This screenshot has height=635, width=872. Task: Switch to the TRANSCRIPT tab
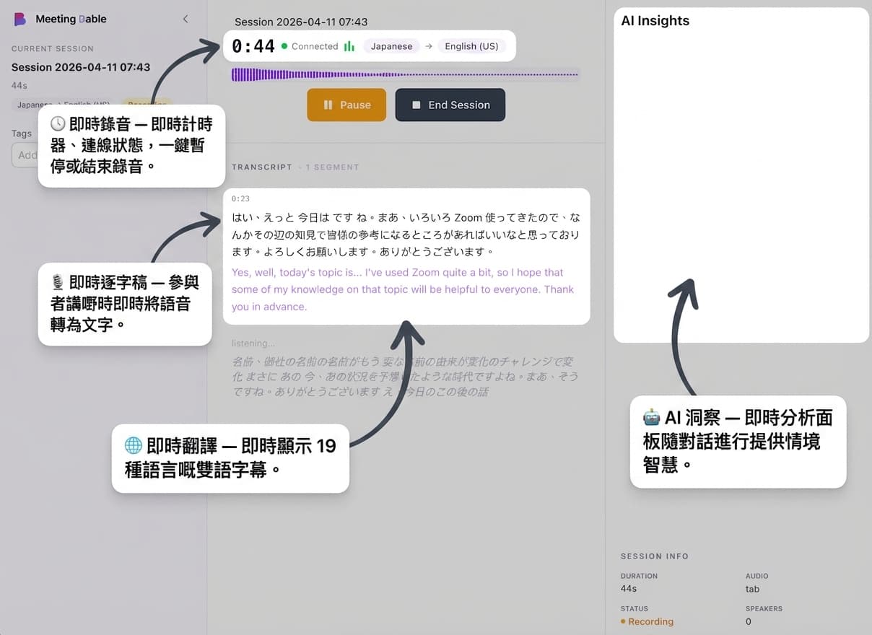tap(261, 167)
